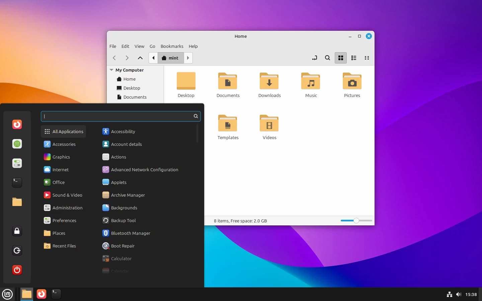Switch to compact view in file manager
482x301 pixels.
[x=367, y=58]
